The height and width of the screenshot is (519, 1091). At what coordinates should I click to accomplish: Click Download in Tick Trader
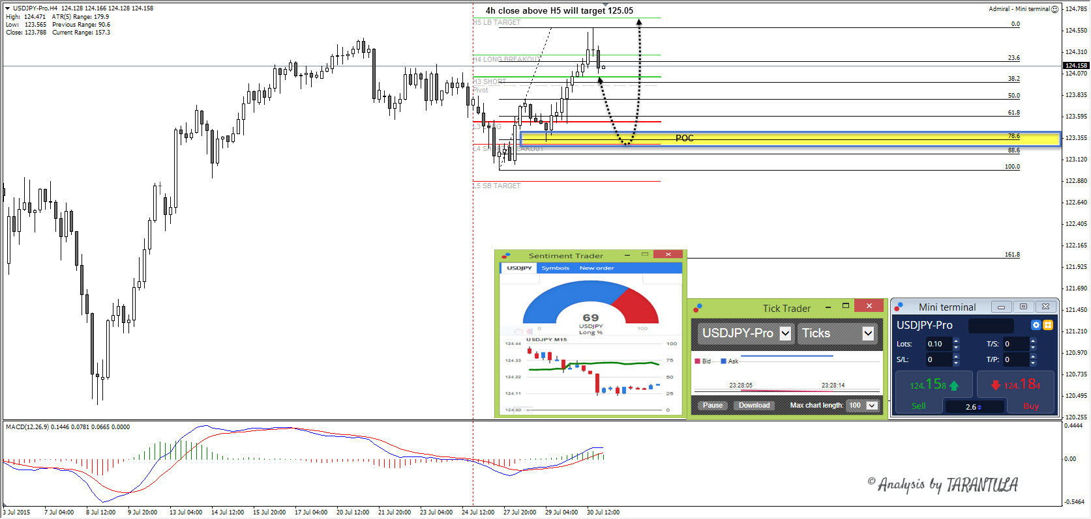coord(754,406)
